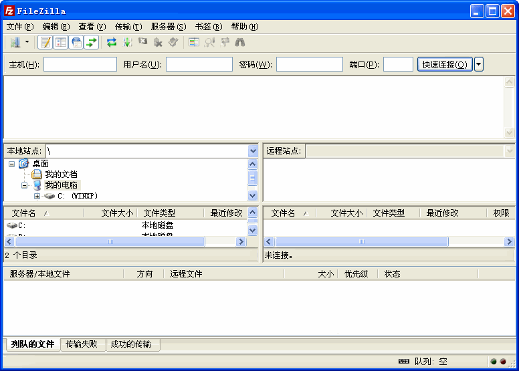Toggle remote directory tree view icon
Screen dimensions: 519x371
pos(76,42)
